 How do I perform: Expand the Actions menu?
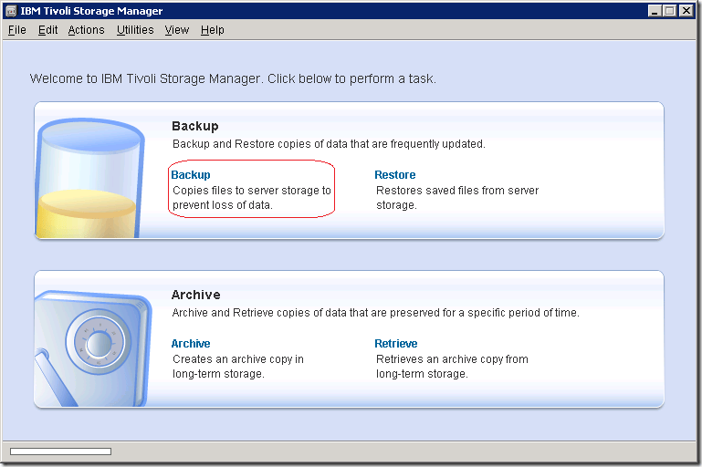86,30
